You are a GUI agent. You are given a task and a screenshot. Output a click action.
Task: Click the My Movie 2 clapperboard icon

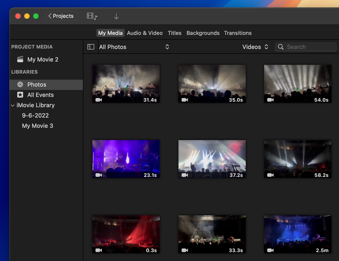(x=20, y=59)
